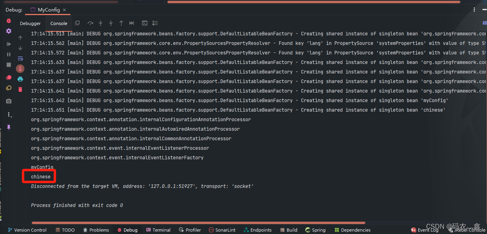Open the TODO tool window
The image size is (487, 234).
[x=65, y=230]
